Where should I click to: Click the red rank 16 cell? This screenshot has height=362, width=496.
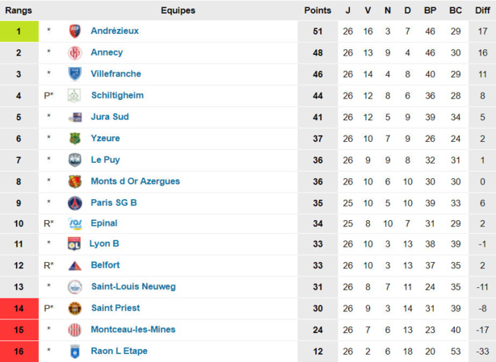(x=19, y=351)
